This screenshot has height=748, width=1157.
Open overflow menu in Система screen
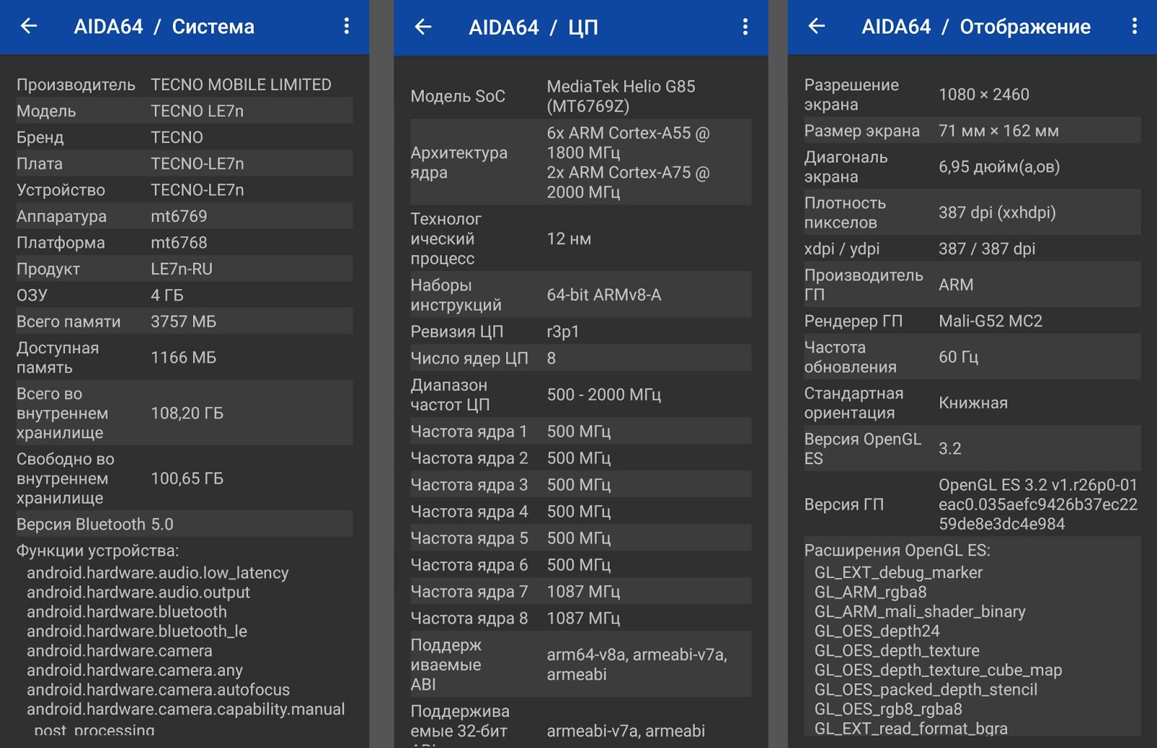[346, 27]
